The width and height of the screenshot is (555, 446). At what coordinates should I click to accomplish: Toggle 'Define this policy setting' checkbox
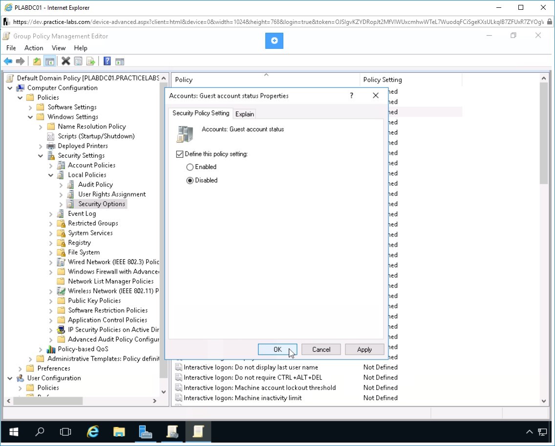pyautogui.click(x=180, y=154)
